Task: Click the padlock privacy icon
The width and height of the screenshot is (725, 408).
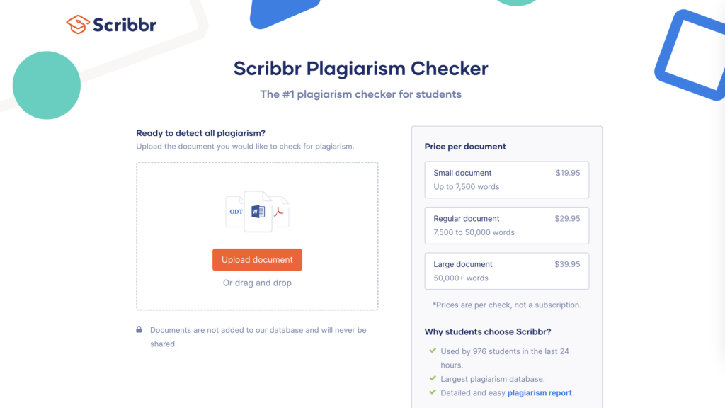Action: coord(139,330)
